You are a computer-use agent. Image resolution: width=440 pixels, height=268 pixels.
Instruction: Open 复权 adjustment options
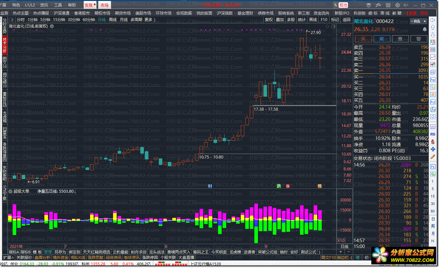click(269, 19)
